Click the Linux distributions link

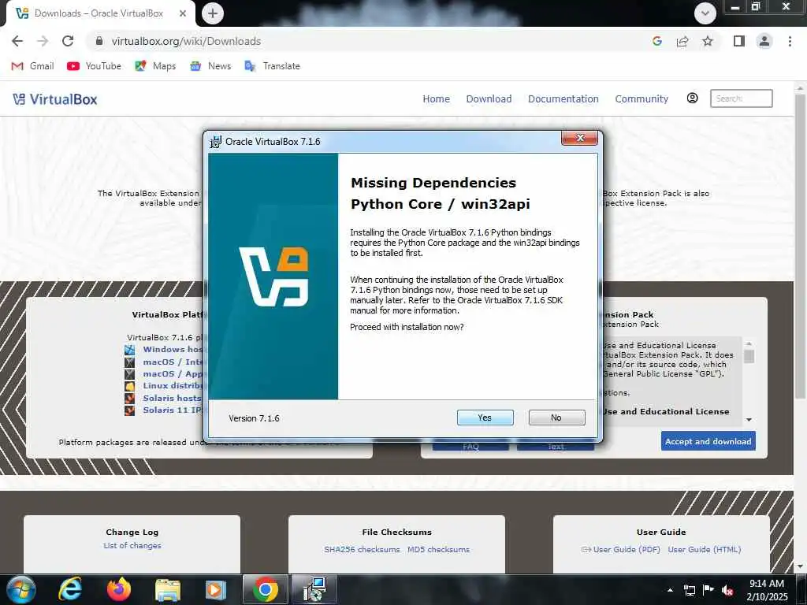(x=173, y=386)
